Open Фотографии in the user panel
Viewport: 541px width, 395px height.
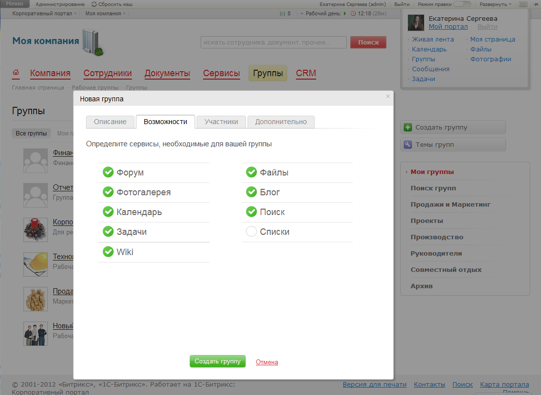[491, 59]
